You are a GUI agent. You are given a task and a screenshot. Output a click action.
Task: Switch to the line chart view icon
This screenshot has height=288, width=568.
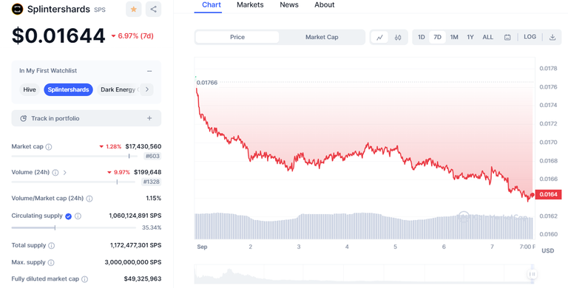click(x=379, y=37)
